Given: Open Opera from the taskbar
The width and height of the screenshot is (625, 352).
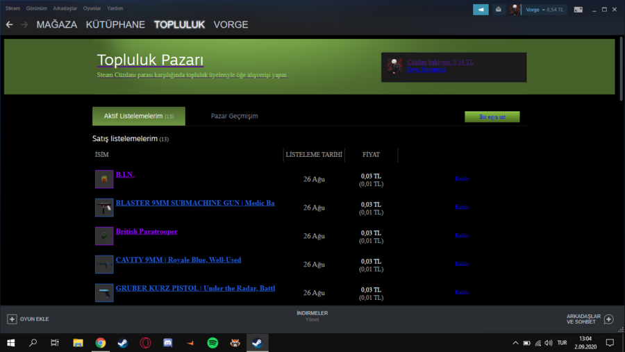Looking at the screenshot, I should [146, 343].
